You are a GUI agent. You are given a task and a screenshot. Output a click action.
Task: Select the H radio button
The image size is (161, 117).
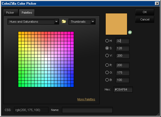coord(107,41)
